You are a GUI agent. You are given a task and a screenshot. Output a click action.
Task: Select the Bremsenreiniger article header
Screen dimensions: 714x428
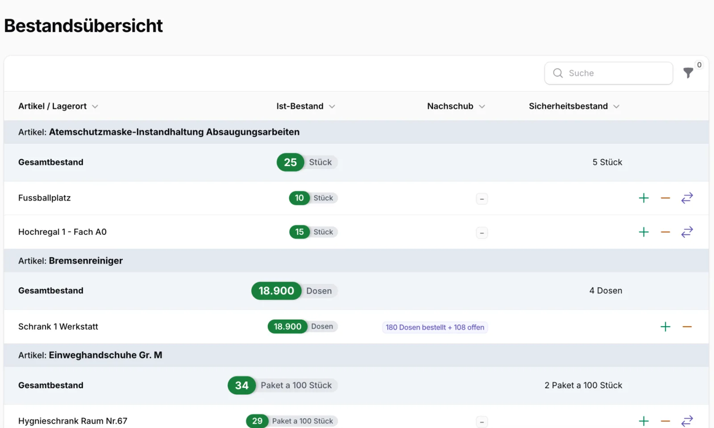pyautogui.click(x=356, y=261)
